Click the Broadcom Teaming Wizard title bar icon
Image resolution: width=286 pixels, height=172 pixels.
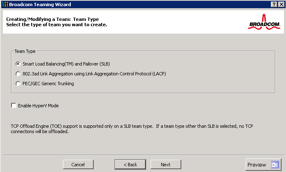pos(5,5)
